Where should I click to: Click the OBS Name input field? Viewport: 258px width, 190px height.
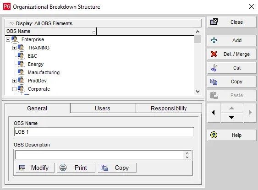pos(104,132)
